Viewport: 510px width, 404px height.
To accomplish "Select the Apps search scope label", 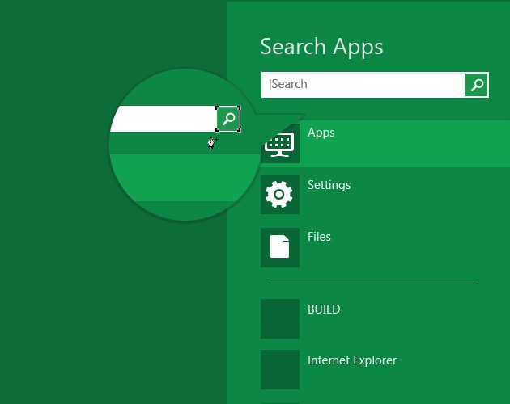I will pos(321,133).
